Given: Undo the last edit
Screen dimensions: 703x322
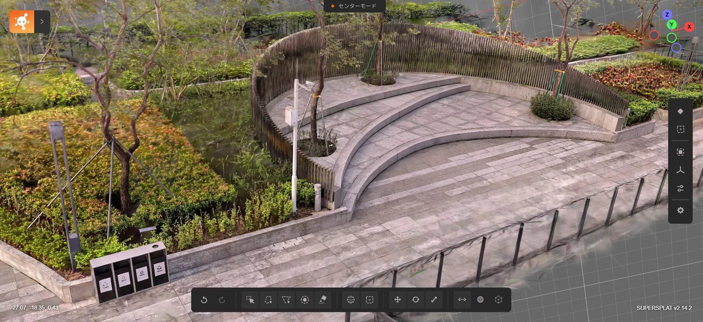Looking at the screenshot, I should tap(204, 300).
